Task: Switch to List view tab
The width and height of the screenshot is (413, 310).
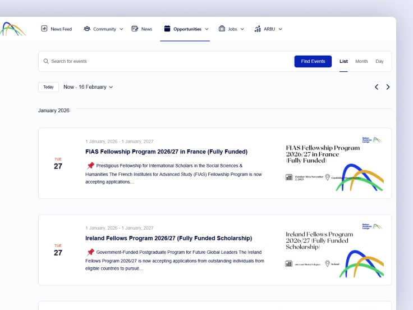Action: (x=343, y=61)
